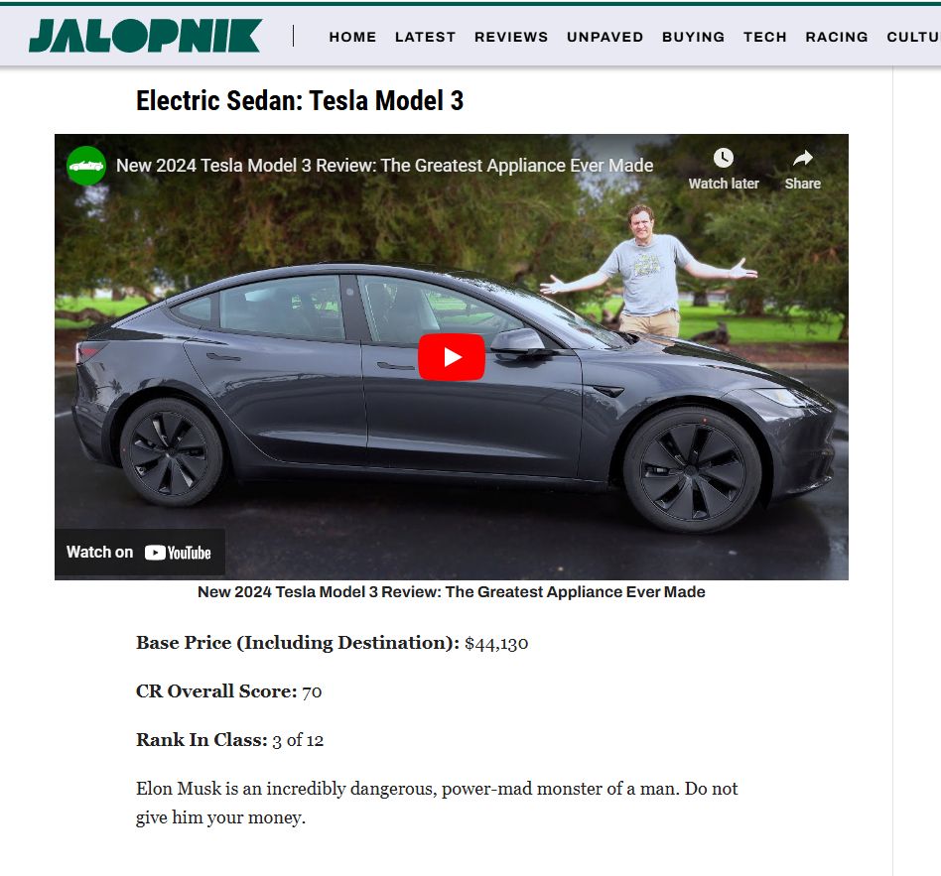The width and height of the screenshot is (941, 876).
Task: Click the video caption below the player
Action: tap(452, 592)
